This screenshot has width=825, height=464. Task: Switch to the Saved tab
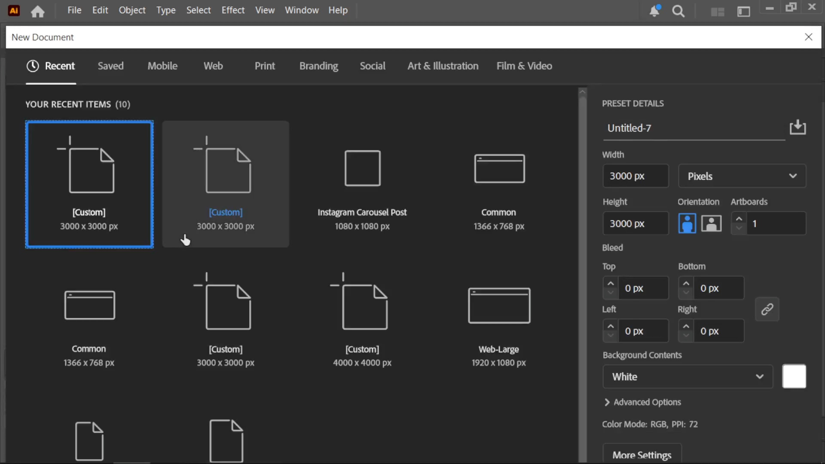(110, 66)
